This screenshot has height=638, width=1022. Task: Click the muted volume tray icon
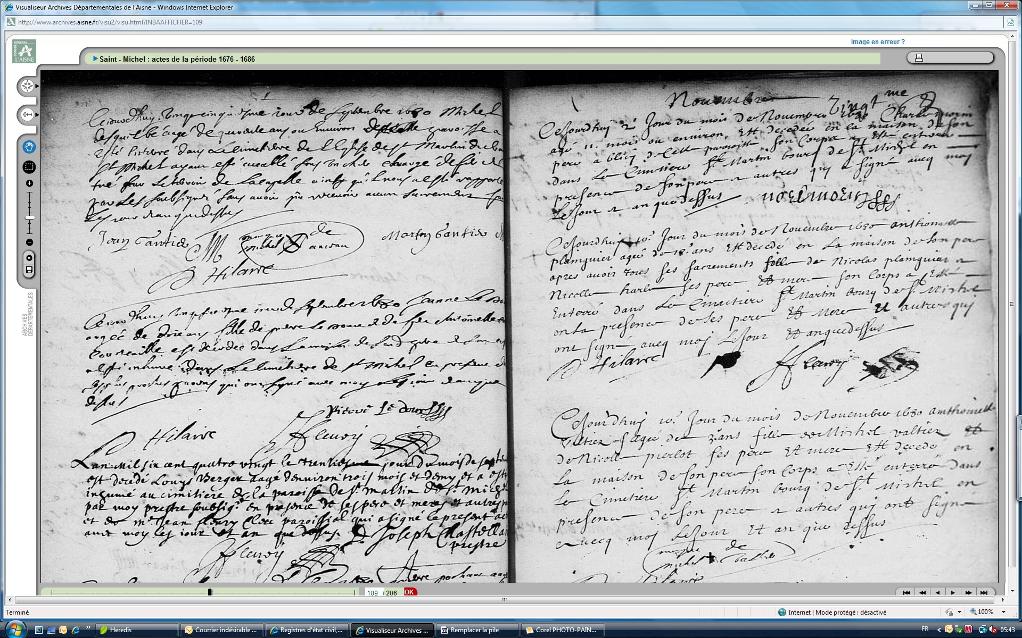pos(993,629)
